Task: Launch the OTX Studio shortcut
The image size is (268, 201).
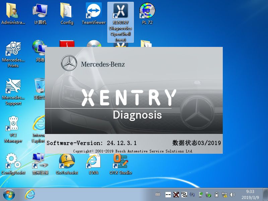Action: point(121,164)
